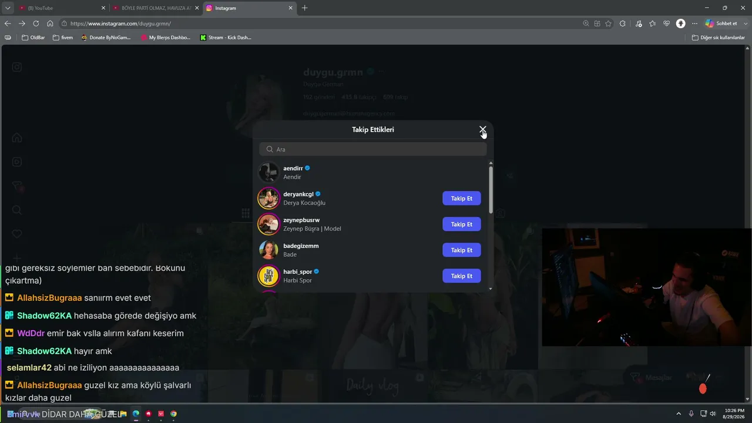This screenshot has width=752, height=423.
Task: Expand the tab search dropdown
Action: (8, 8)
